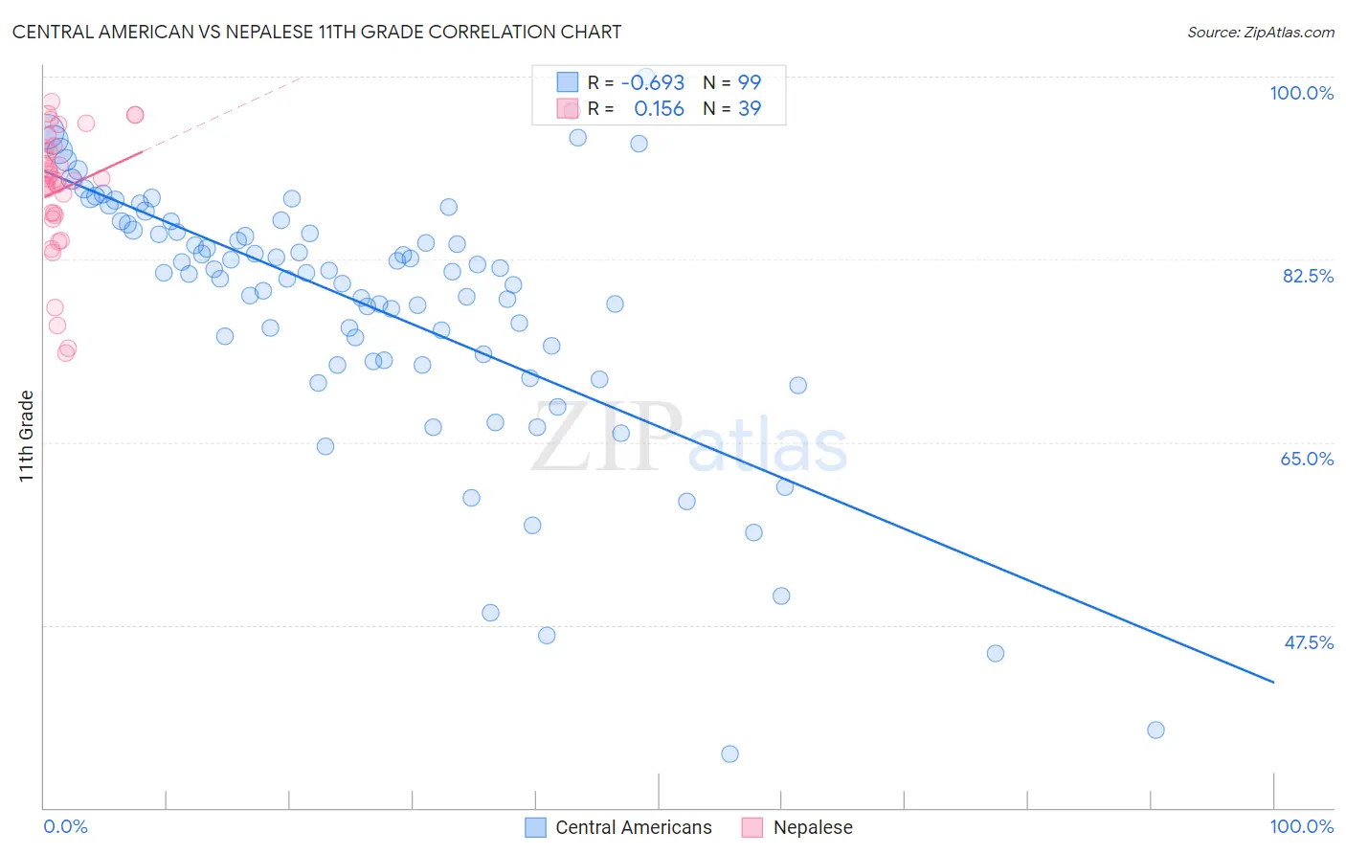The width and height of the screenshot is (1346, 854).
Task: Click the 0.156 correlation value
Action: click(659, 108)
